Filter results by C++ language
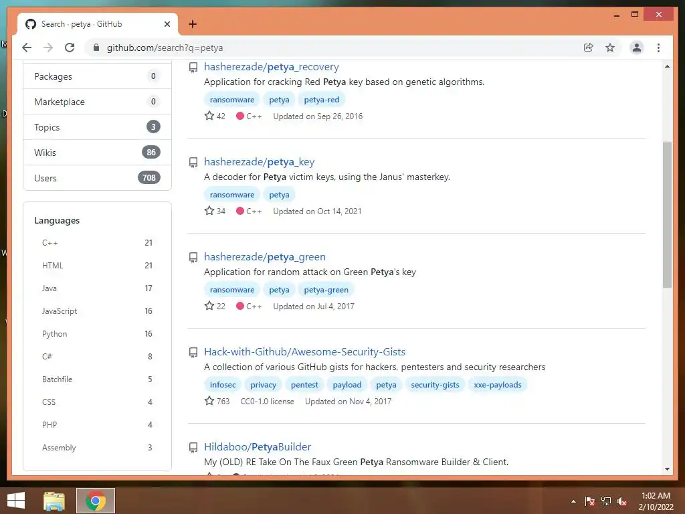This screenshot has height=514, width=685. tap(97, 242)
